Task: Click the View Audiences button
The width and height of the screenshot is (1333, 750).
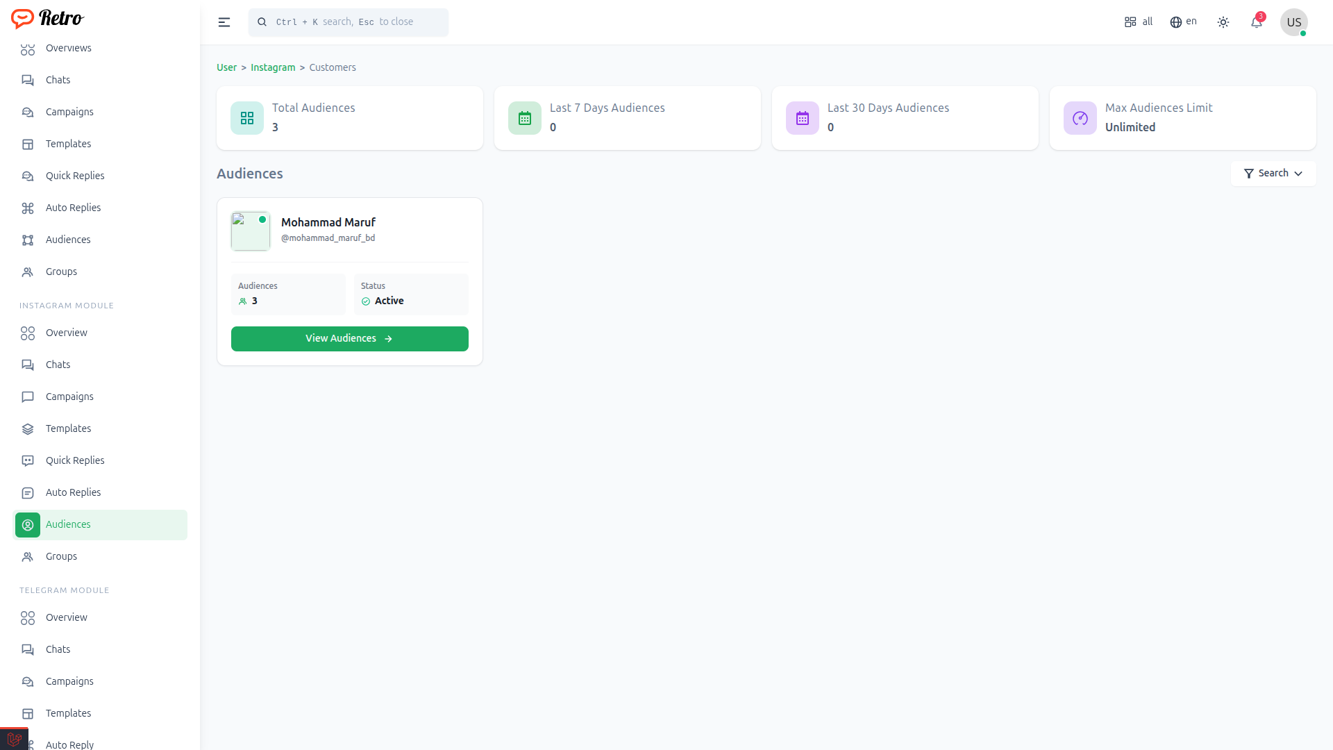Action: point(349,339)
